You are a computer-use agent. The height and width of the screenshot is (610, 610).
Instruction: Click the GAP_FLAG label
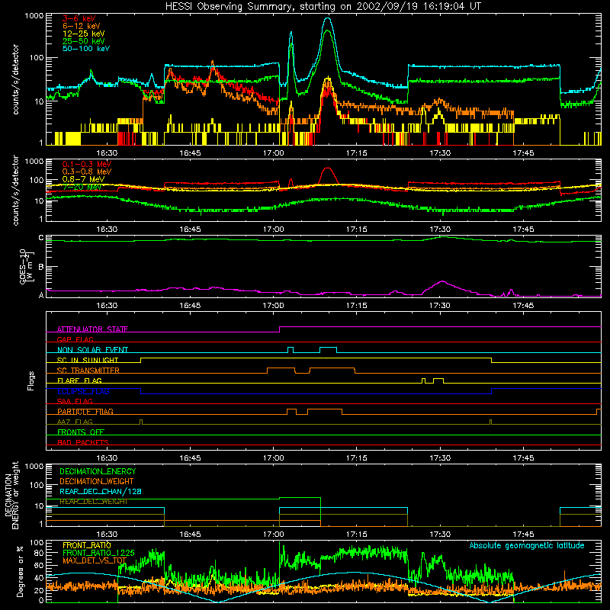[75, 339]
